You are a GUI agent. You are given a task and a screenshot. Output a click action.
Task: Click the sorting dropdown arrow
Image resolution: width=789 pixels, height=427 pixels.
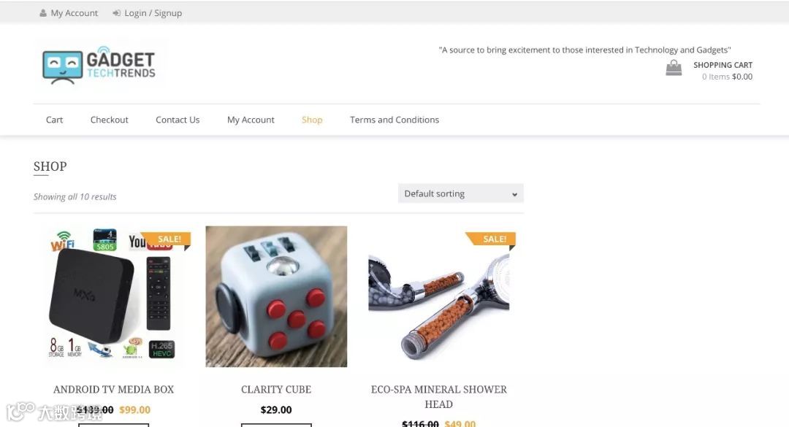point(514,195)
